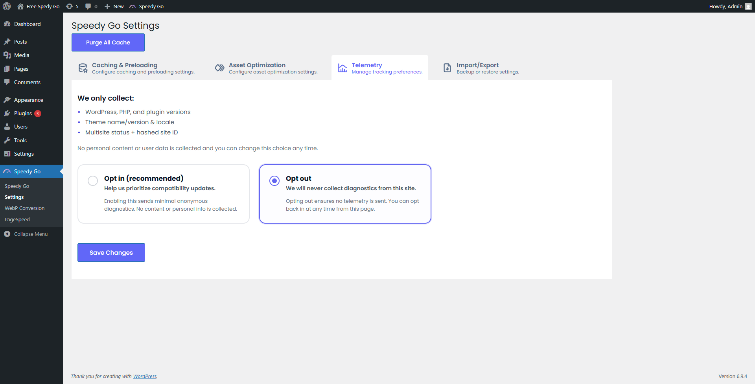Click the Telemetry chart icon
755x384 pixels.
(x=343, y=68)
